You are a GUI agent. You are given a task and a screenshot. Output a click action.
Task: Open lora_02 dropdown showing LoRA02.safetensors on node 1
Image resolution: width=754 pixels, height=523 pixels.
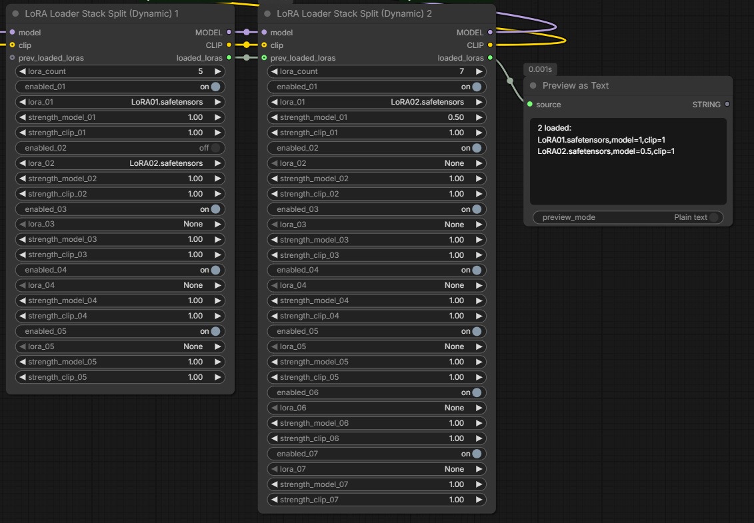(x=120, y=163)
